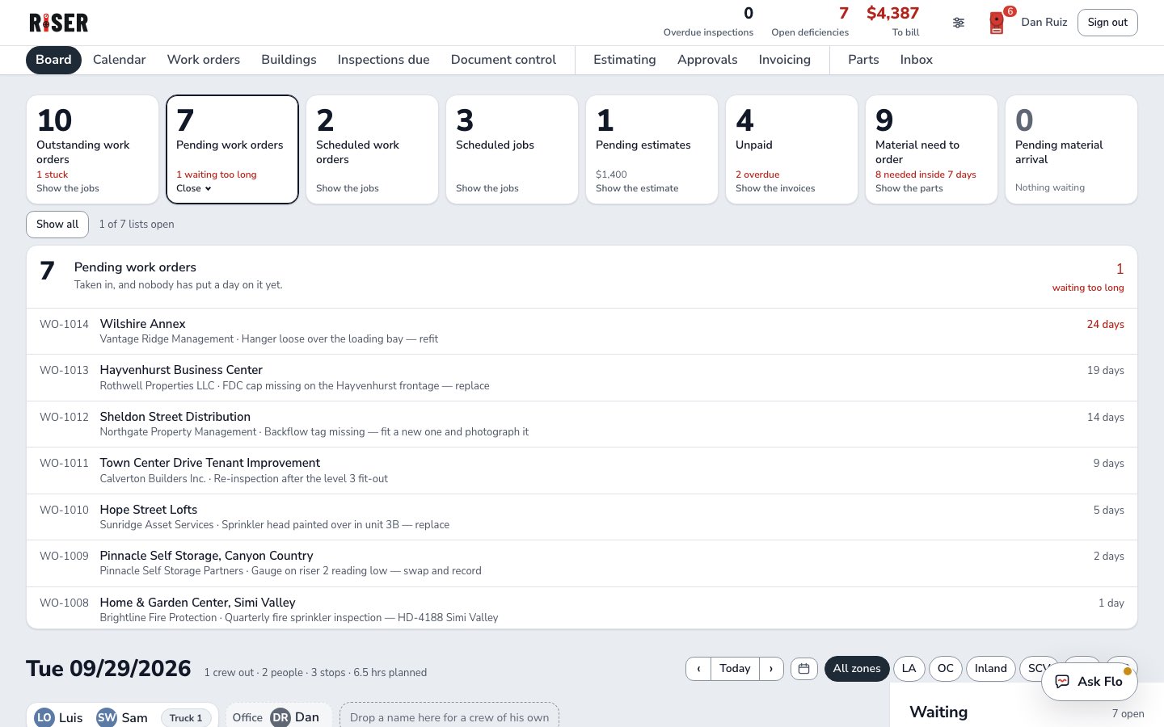
Task: Select the DR avatar for Dan
Action: click(x=280, y=717)
